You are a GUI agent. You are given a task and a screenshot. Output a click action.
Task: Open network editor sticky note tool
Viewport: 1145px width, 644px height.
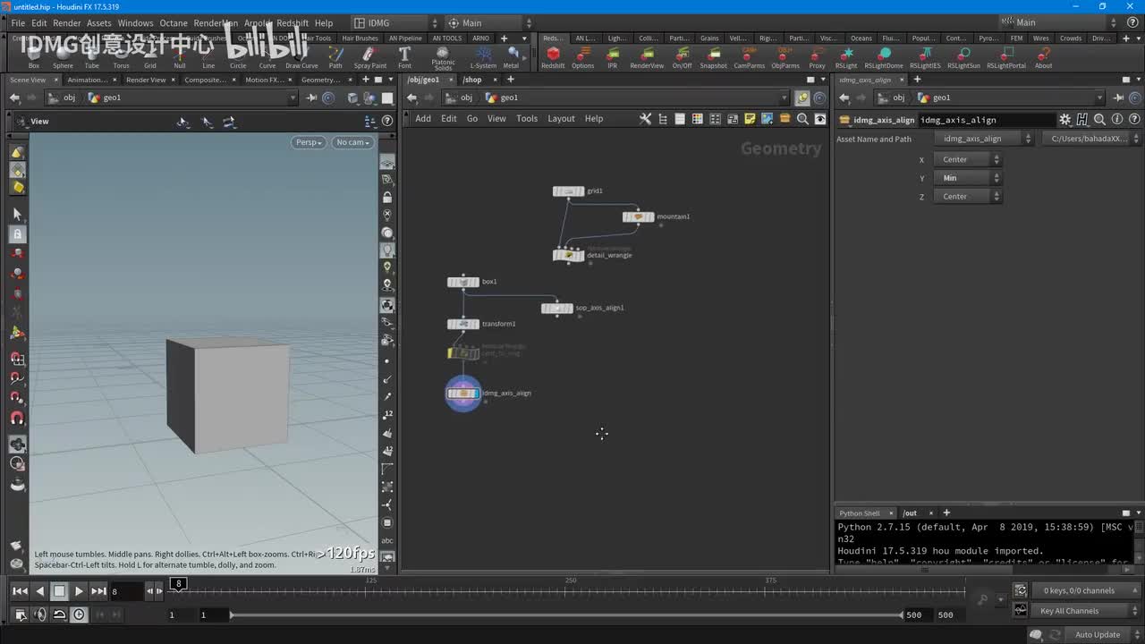(750, 119)
